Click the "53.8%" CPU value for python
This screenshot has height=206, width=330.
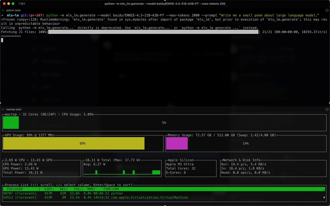[x=75, y=193]
